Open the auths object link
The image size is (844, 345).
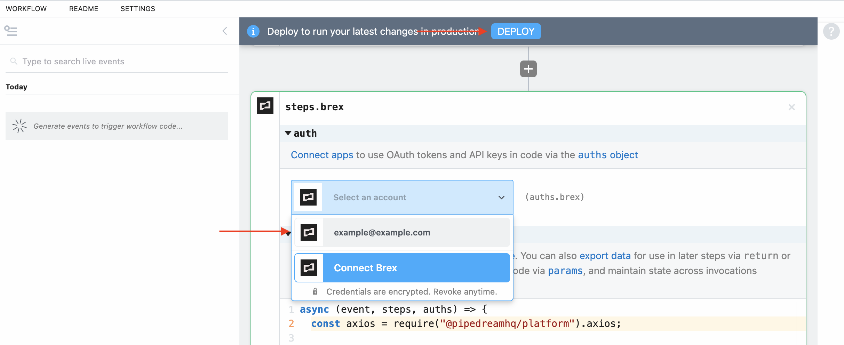(x=607, y=155)
